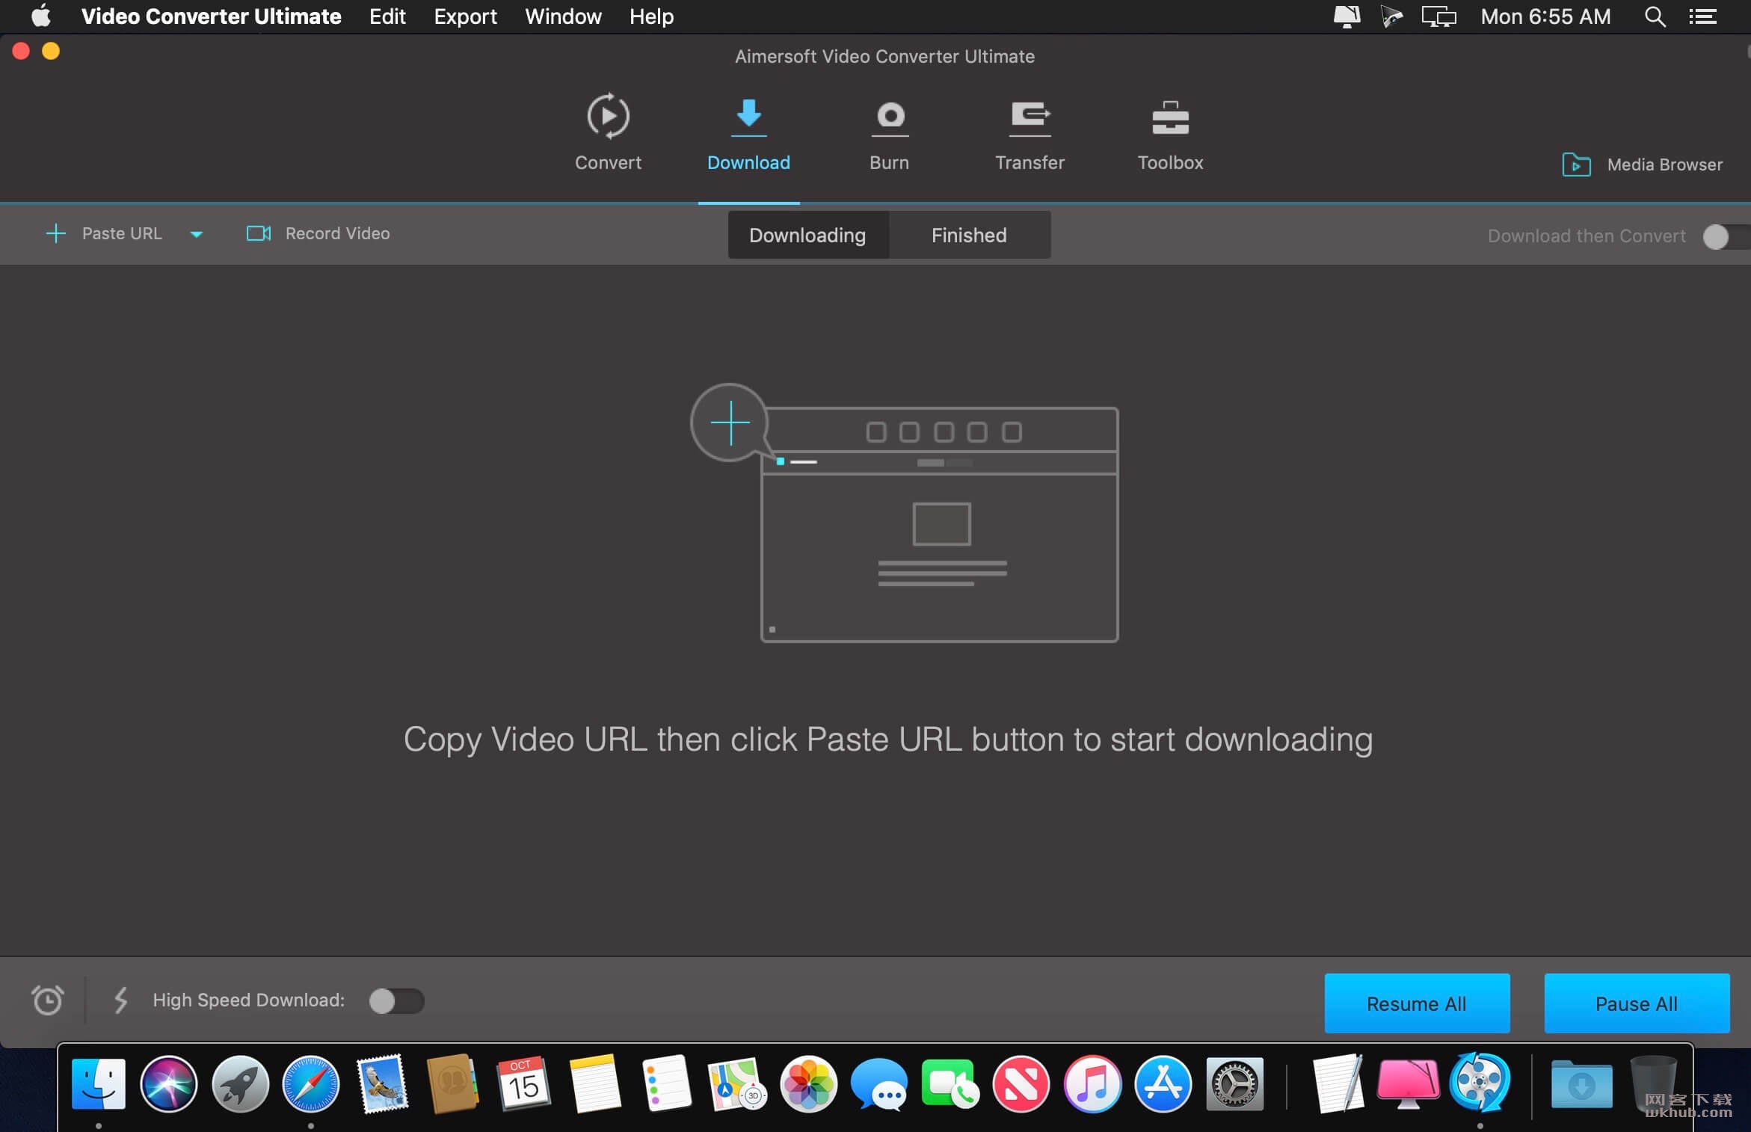1751x1132 pixels.
Task: Open Photos app in dock
Action: [x=808, y=1083]
